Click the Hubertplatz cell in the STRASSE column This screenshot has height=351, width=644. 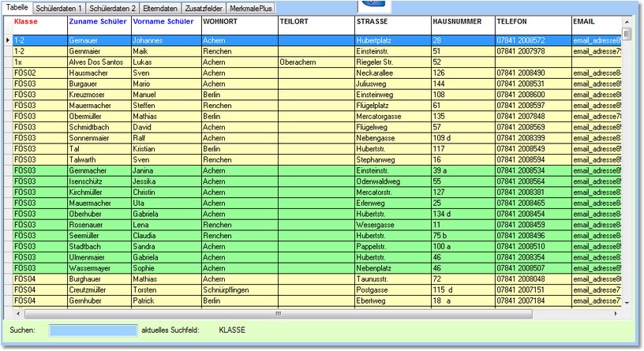point(391,39)
